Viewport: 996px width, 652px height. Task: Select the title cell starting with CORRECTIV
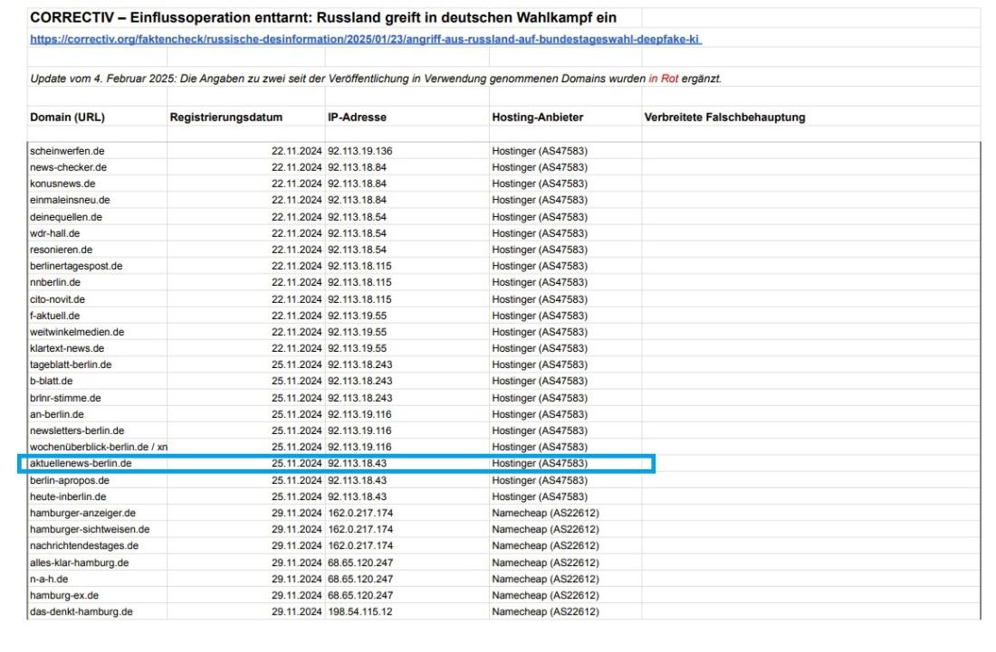tap(323, 18)
